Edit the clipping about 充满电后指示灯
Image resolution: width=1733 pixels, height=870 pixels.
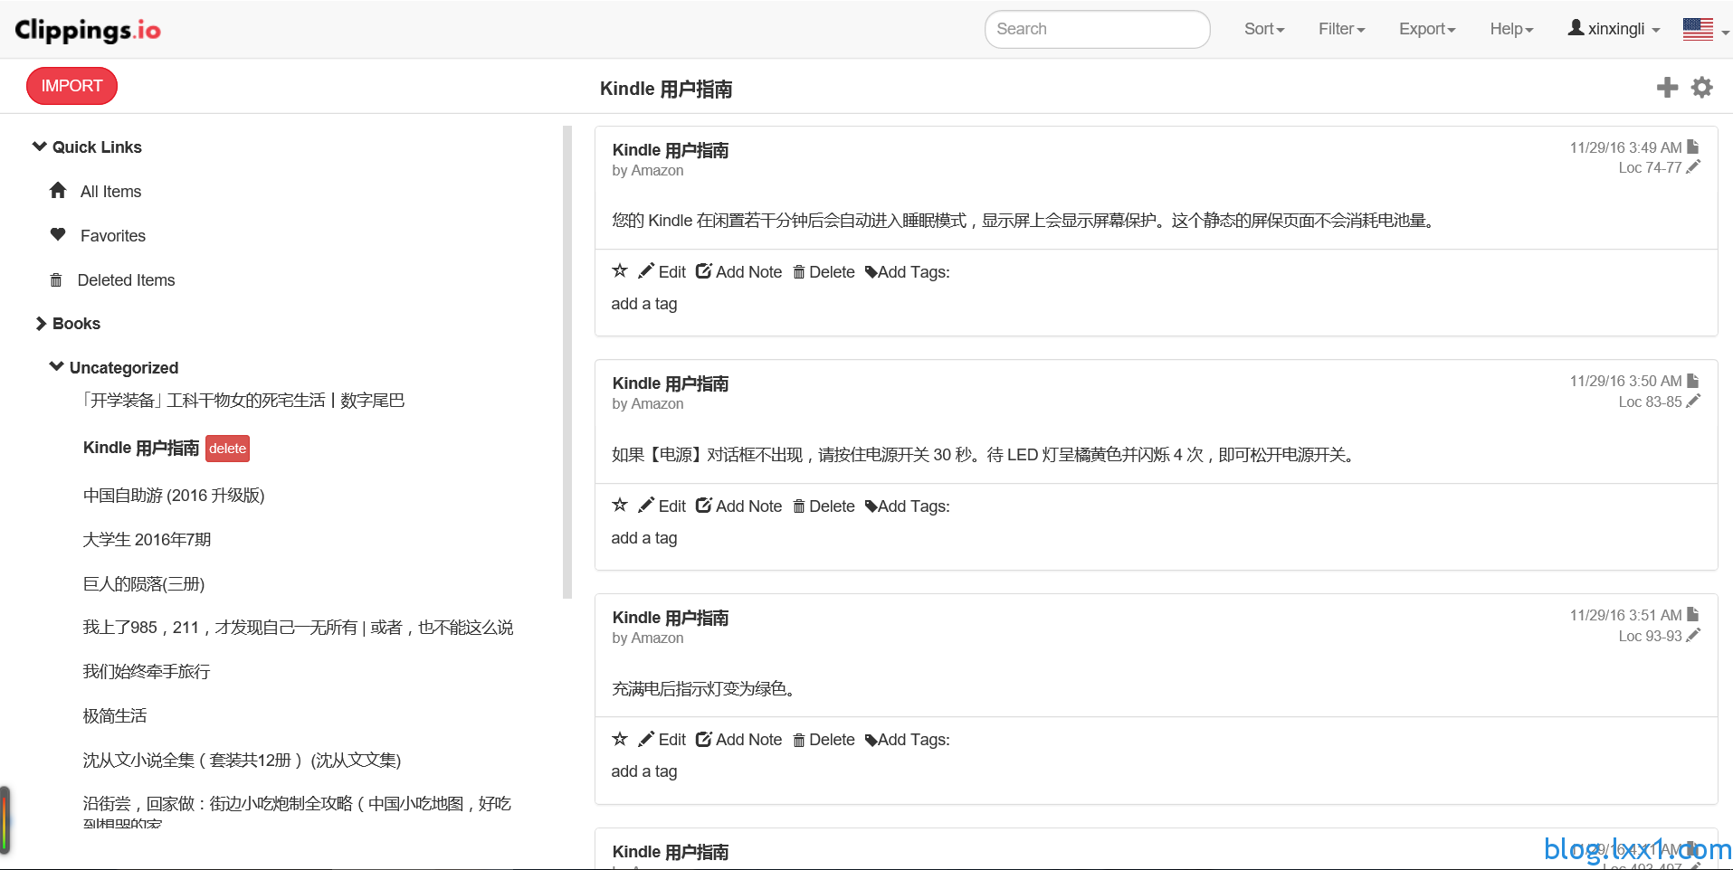click(x=662, y=740)
